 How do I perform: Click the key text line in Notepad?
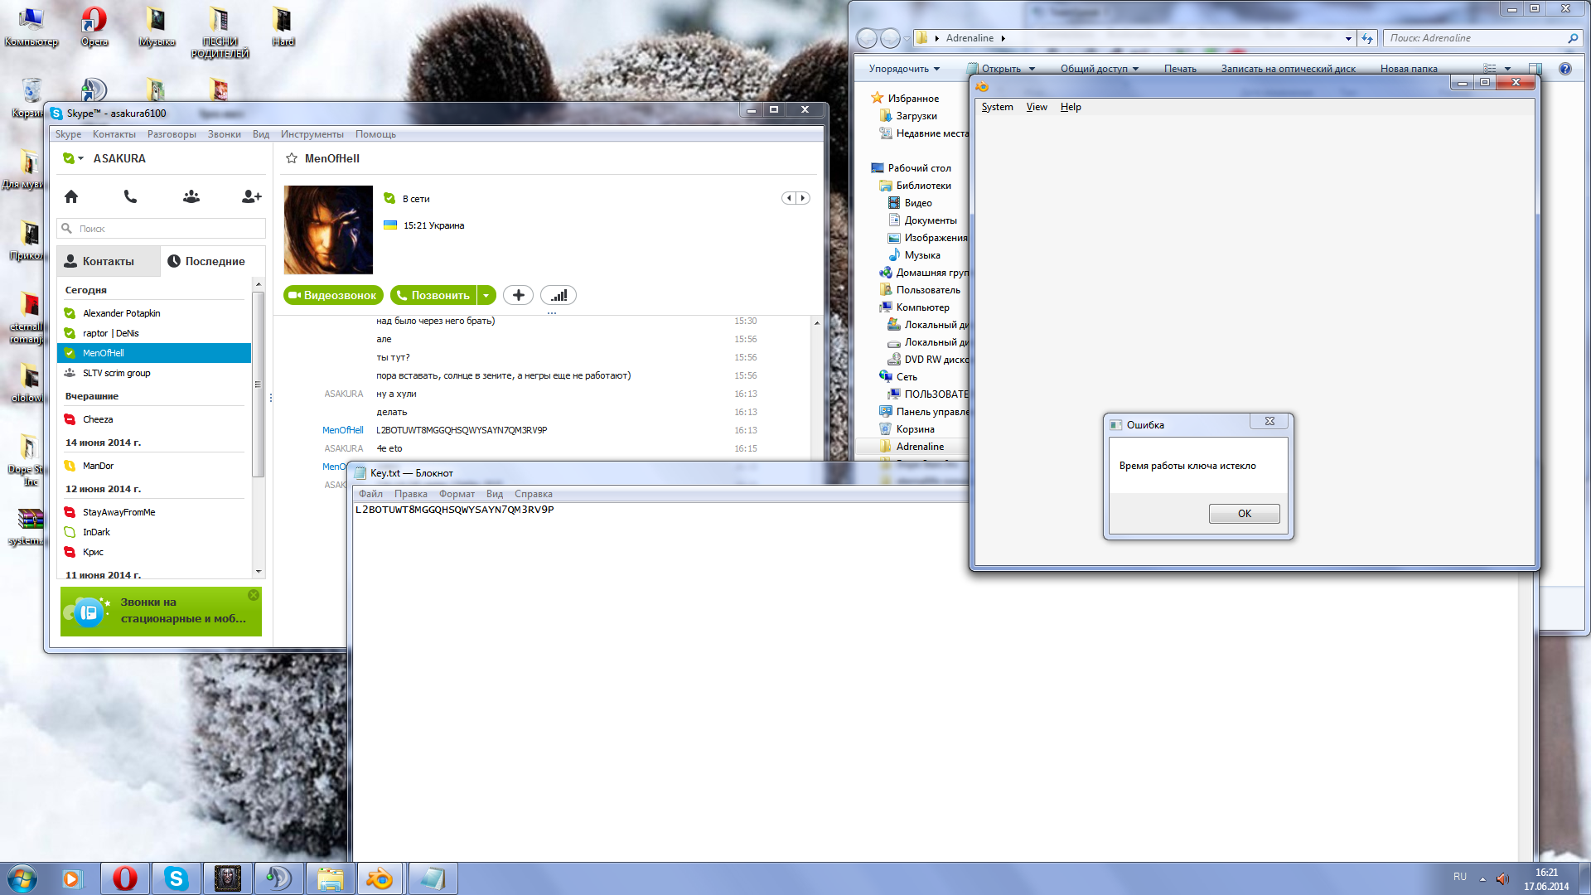tap(454, 510)
